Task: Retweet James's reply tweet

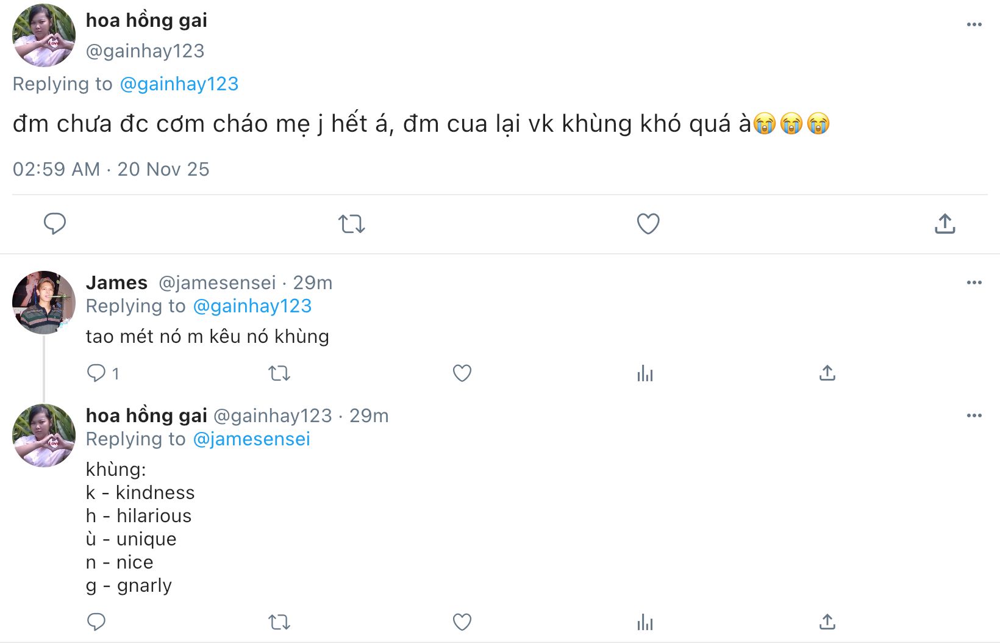Action: [279, 373]
